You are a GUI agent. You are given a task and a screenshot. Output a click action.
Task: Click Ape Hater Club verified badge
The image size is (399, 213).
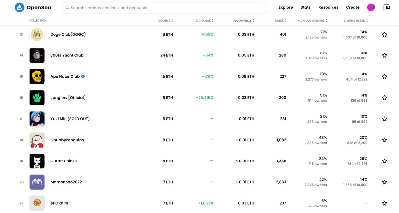83,76
